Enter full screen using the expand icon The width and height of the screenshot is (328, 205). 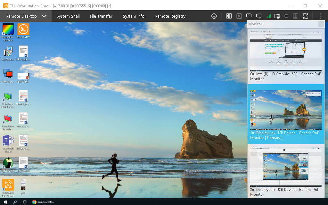click(305, 16)
